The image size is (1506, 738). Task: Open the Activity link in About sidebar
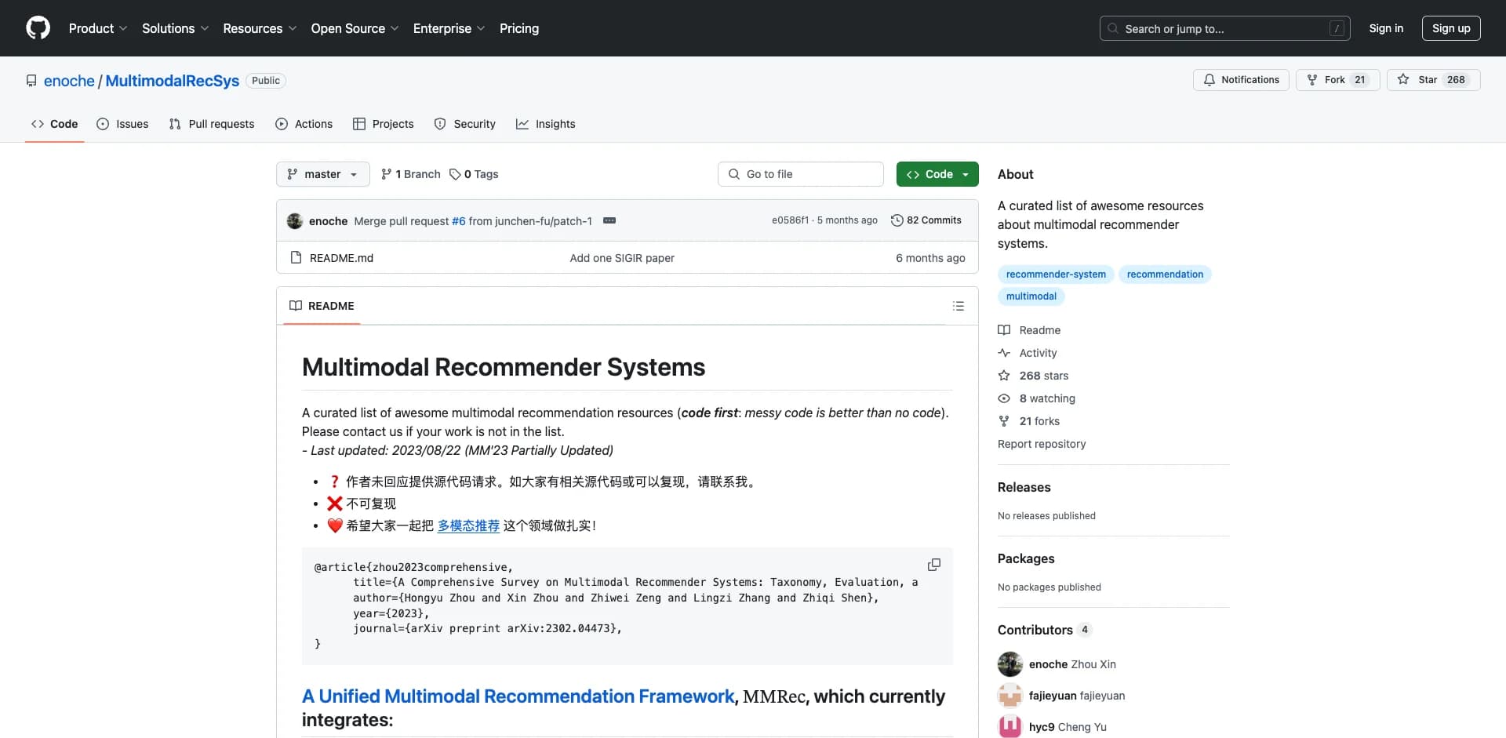1038,353
